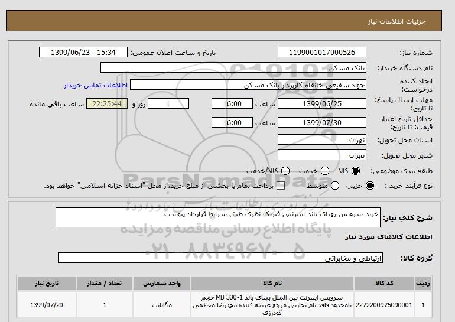This screenshot has height=322, width=455.
Task: Click the ردیف column header
Action: (423, 283)
